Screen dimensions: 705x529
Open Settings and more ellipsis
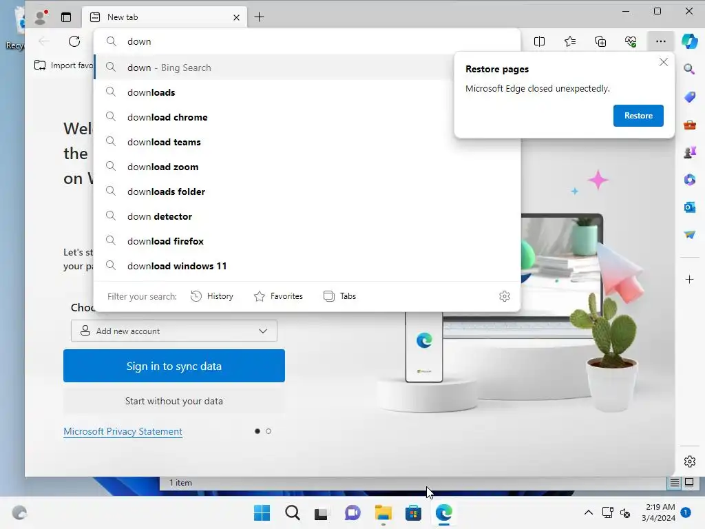(660, 41)
